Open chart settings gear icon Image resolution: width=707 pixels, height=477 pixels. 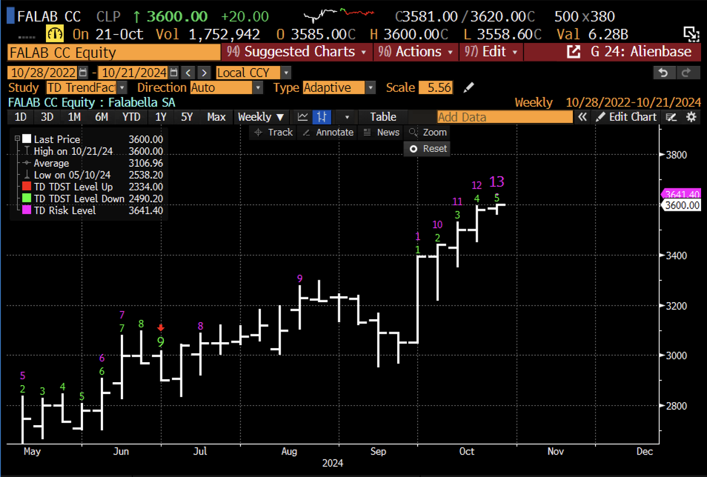691,117
